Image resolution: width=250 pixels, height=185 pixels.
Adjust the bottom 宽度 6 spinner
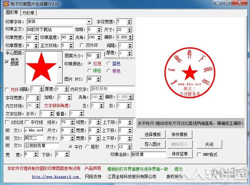pyautogui.click(x=36, y=154)
